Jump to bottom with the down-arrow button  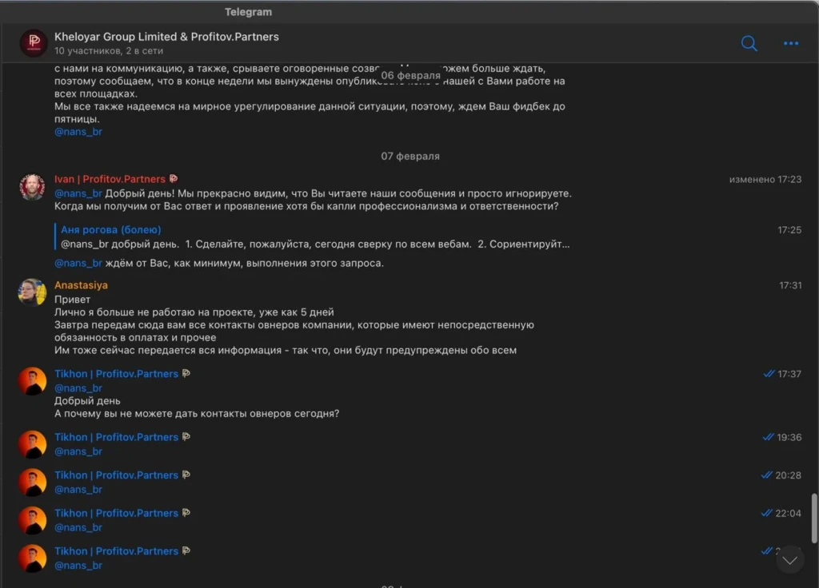[789, 560]
